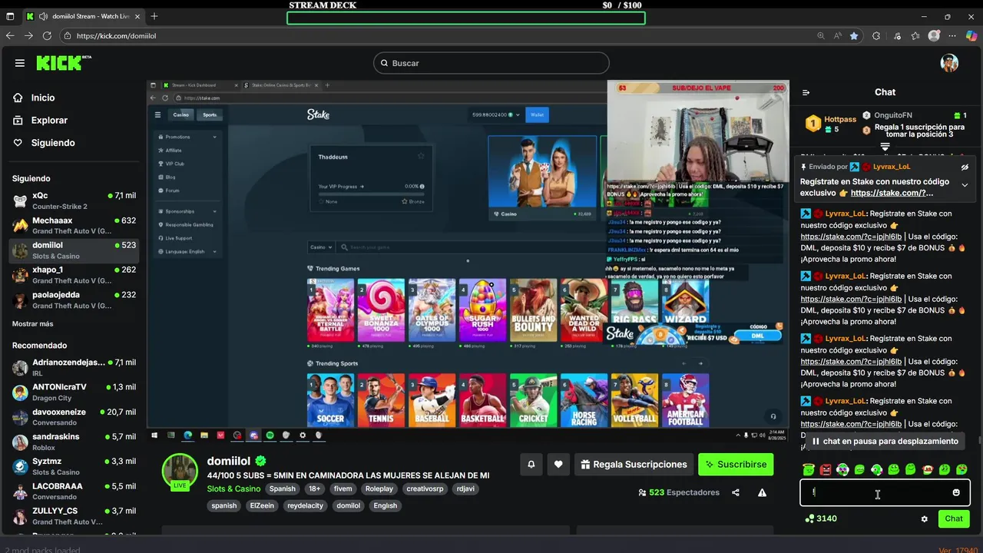The width and height of the screenshot is (983, 553).
Task: Click the 523 Espectadores viewer count
Action: 679,492
